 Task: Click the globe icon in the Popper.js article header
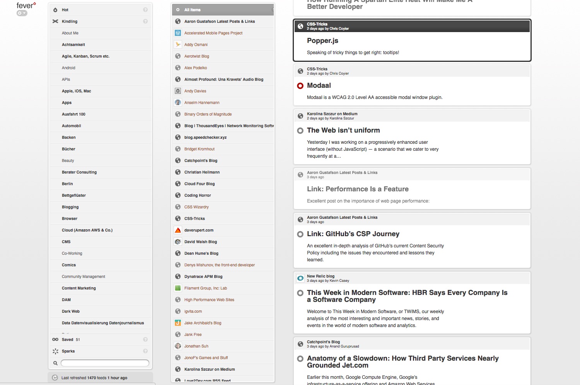coord(300,26)
